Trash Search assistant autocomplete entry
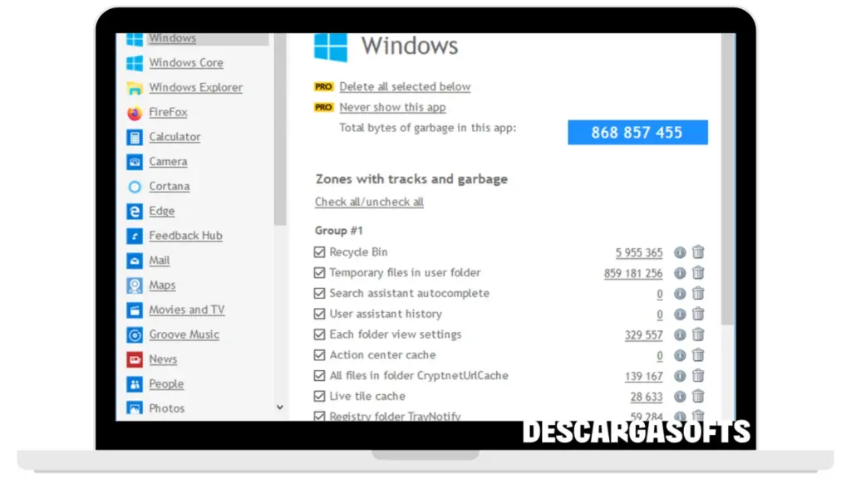Viewport: 851px width, 478px height. coord(698,293)
